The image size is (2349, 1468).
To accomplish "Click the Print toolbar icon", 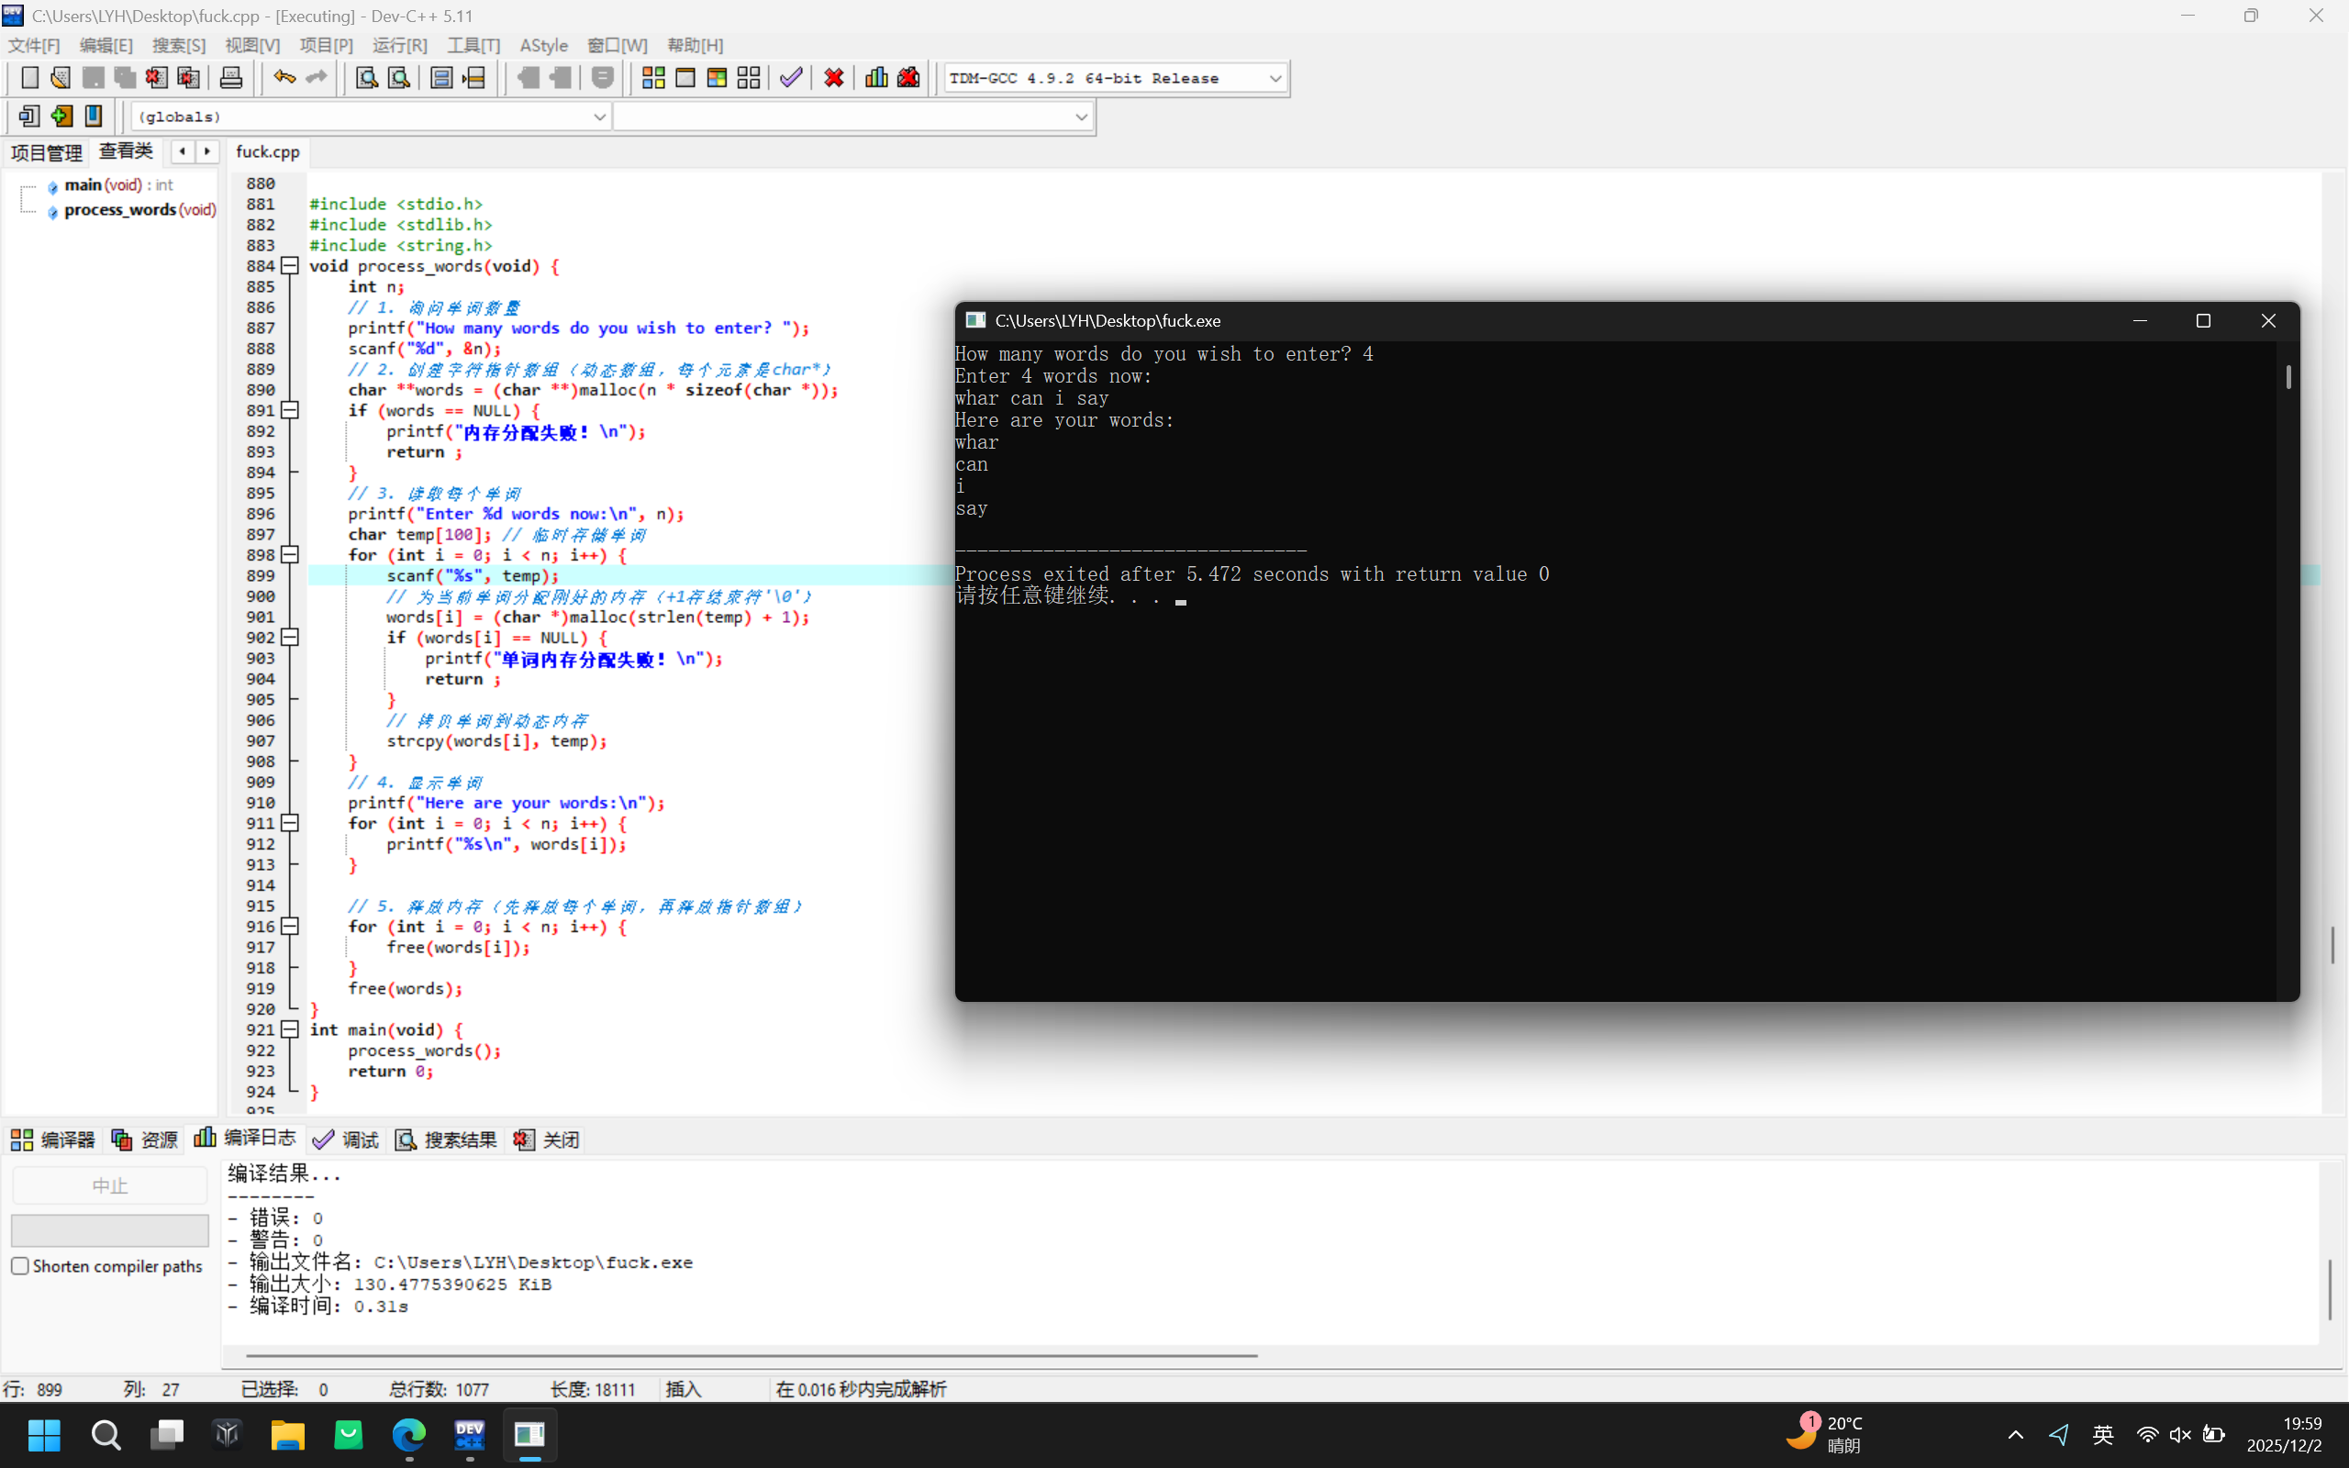I will (x=231, y=78).
